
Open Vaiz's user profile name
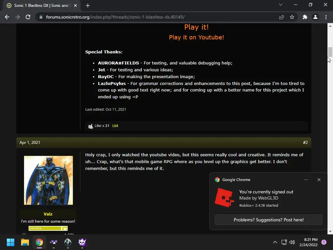pyautogui.click(x=48, y=214)
